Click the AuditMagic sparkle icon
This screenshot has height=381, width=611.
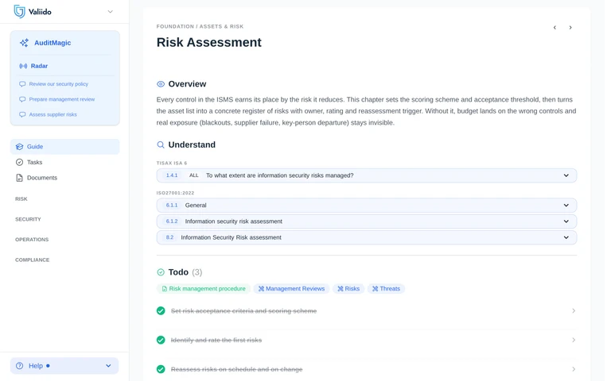point(24,43)
